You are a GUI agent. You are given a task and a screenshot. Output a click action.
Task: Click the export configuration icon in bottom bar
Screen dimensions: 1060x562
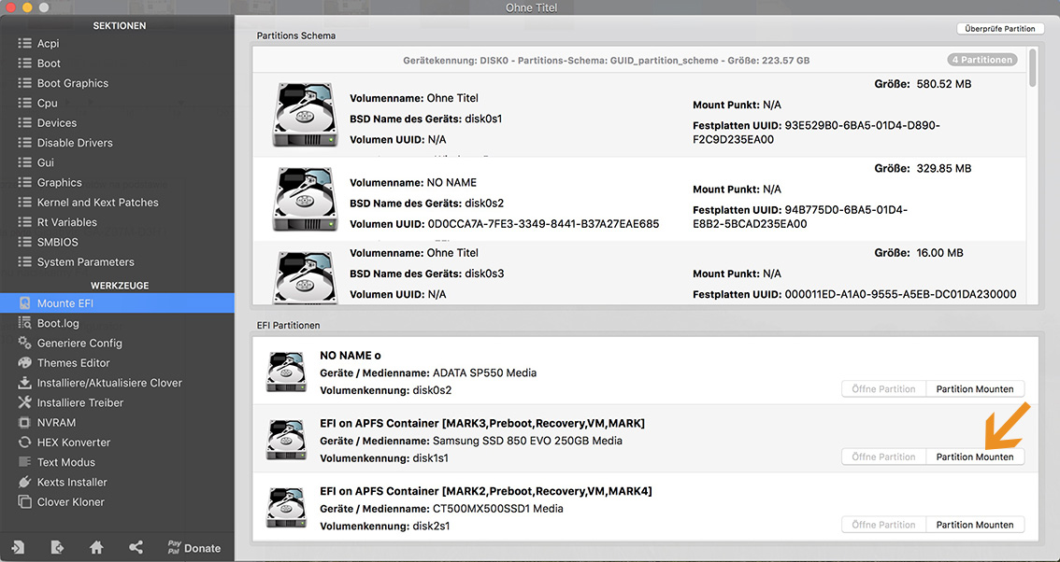tap(57, 547)
